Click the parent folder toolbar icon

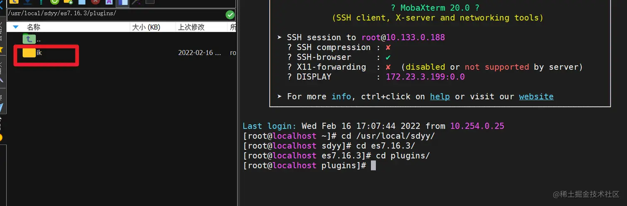pyautogui.click(x=14, y=2)
